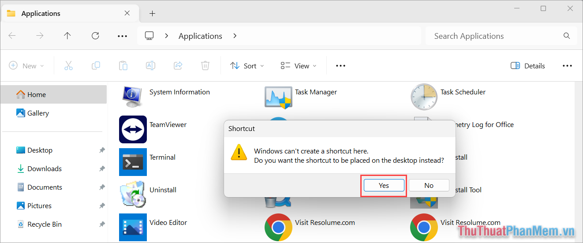Click Yes in the Shortcut dialog
This screenshot has width=583, height=243.
[384, 185]
